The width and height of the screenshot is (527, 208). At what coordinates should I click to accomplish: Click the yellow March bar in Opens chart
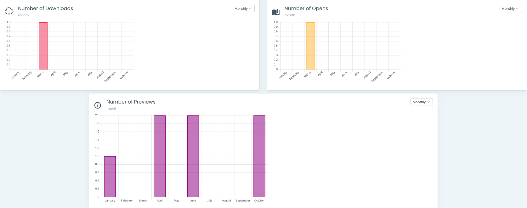pos(310,46)
